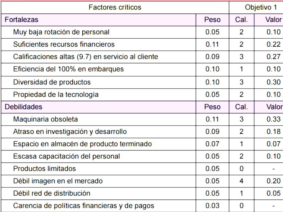The image size is (283, 212).
Task: Click "Carencia de políticas financieras y de pagos"
Action: point(83,206)
